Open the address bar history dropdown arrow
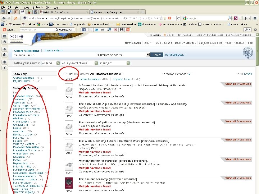The height and width of the screenshot is (194, 259). click(175, 18)
